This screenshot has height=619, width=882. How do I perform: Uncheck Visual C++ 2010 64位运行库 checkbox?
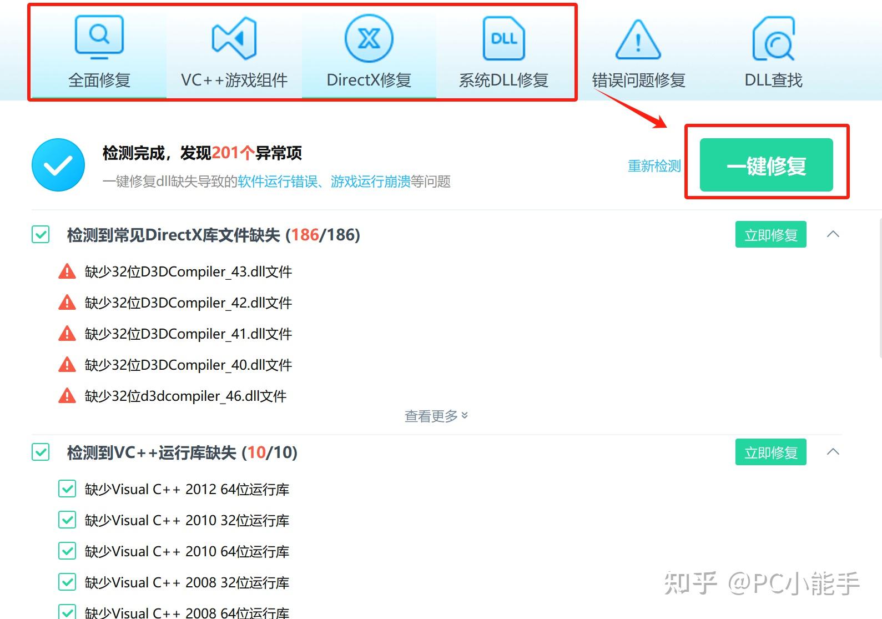click(67, 551)
